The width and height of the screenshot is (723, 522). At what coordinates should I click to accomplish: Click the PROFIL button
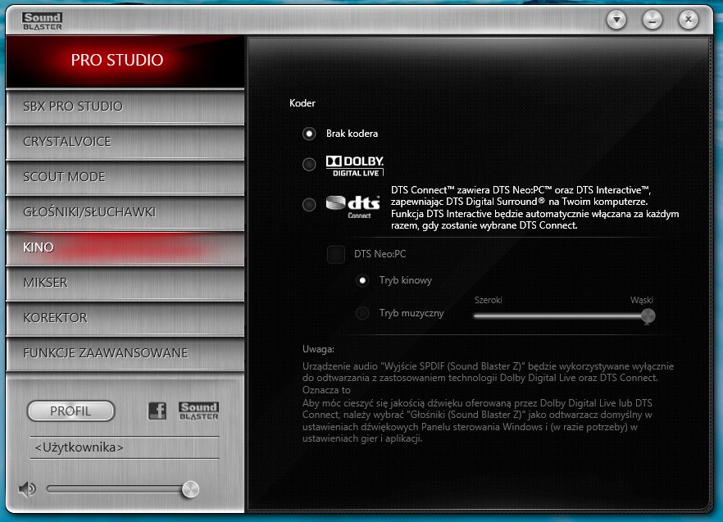click(70, 411)
